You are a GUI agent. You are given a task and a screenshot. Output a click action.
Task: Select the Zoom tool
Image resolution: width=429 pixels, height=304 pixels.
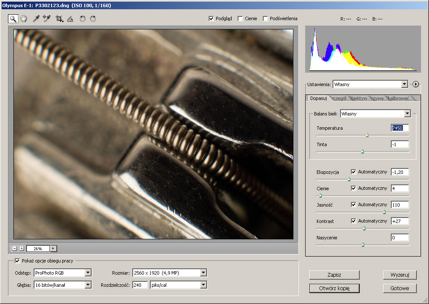(13, 18)
